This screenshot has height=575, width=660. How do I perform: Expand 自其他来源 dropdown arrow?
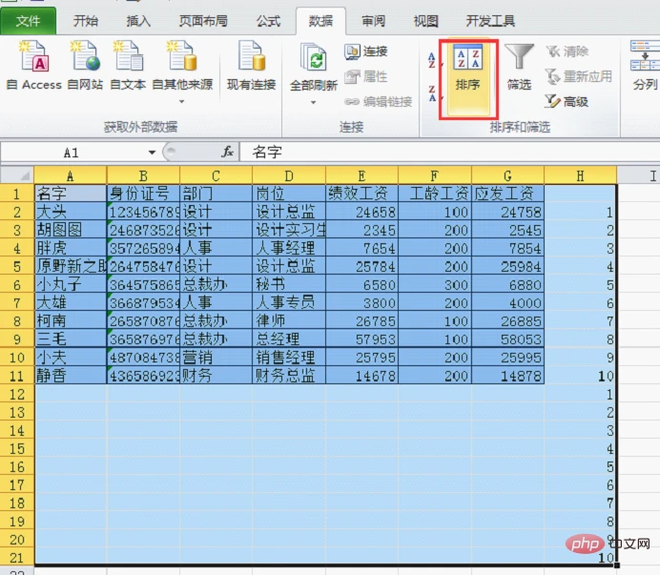(182, 101)
